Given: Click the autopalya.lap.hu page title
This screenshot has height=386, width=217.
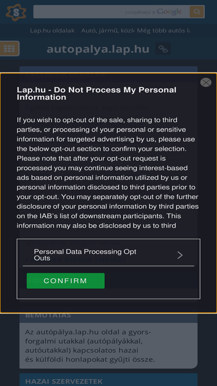Looking at the screenshot, I should tap(98, 49).
